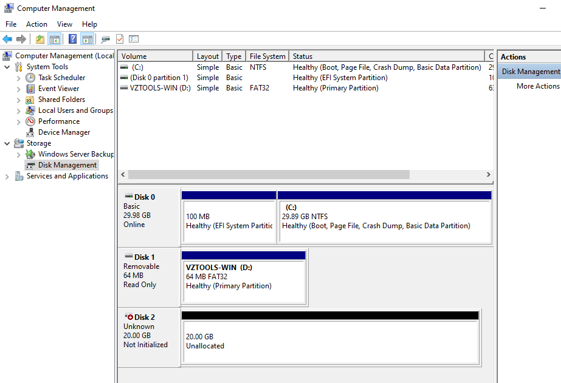Sort by the Type column header

point(234,56)
